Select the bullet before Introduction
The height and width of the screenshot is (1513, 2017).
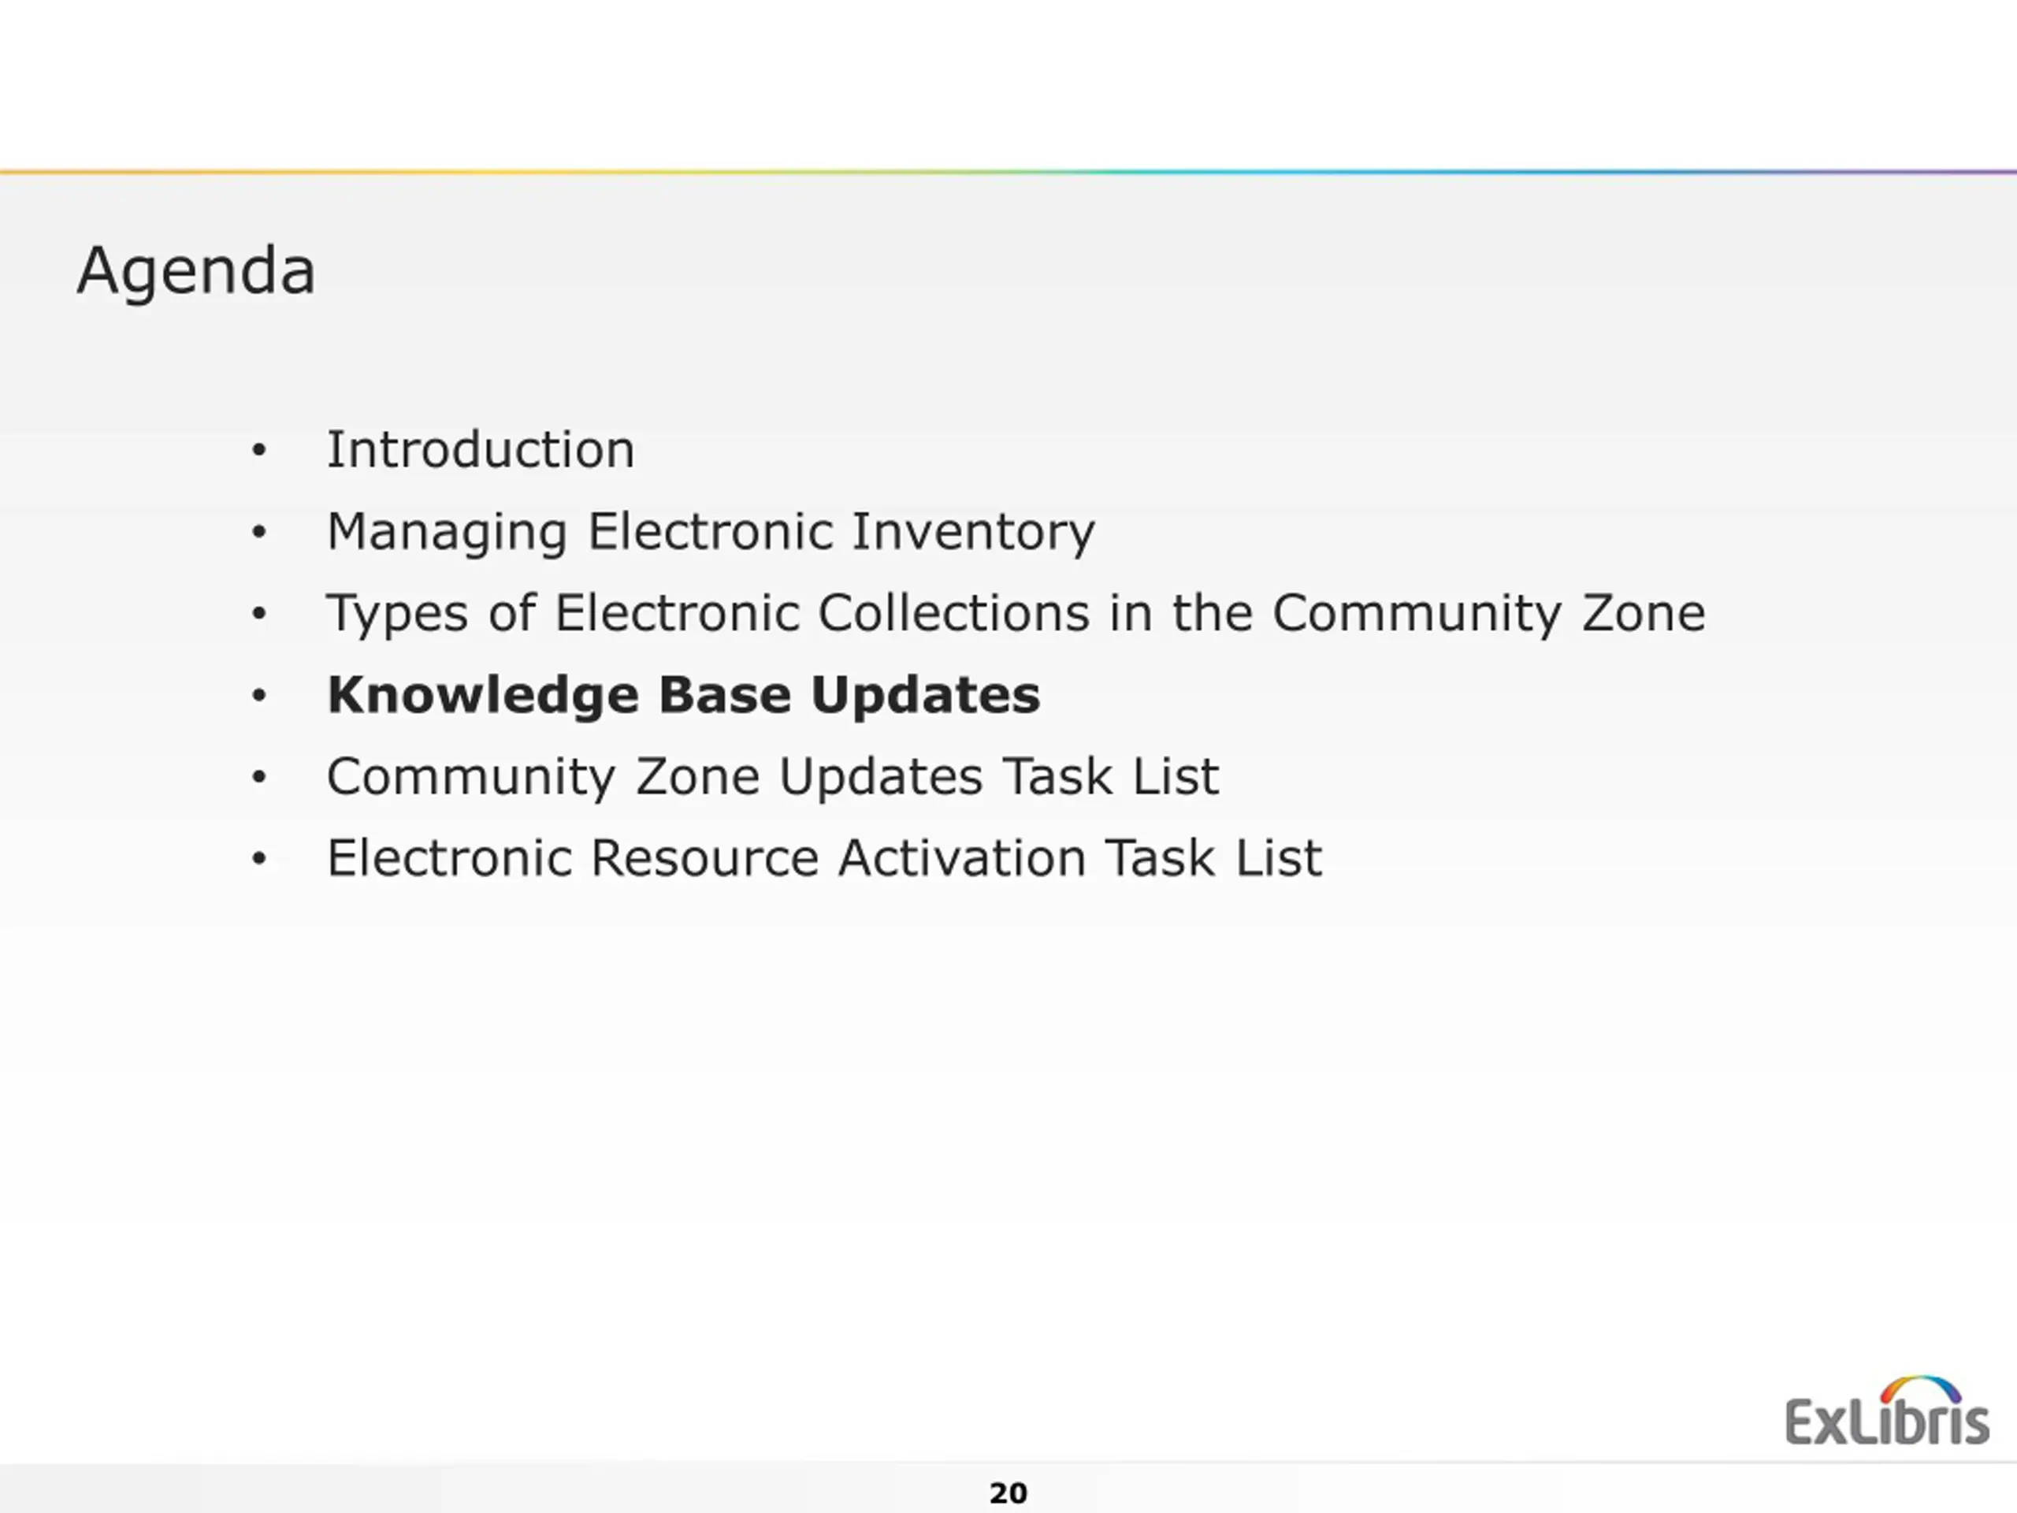[x=259, y=450]
